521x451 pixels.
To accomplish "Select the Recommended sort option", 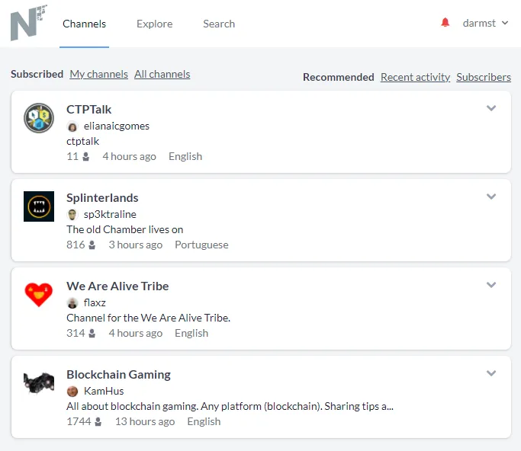I will tap(338, 77).
